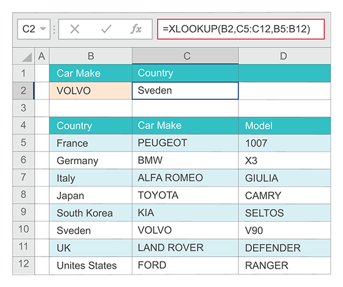Select row 8 header
Screen dimensions: 343x287
coord(24,195)
